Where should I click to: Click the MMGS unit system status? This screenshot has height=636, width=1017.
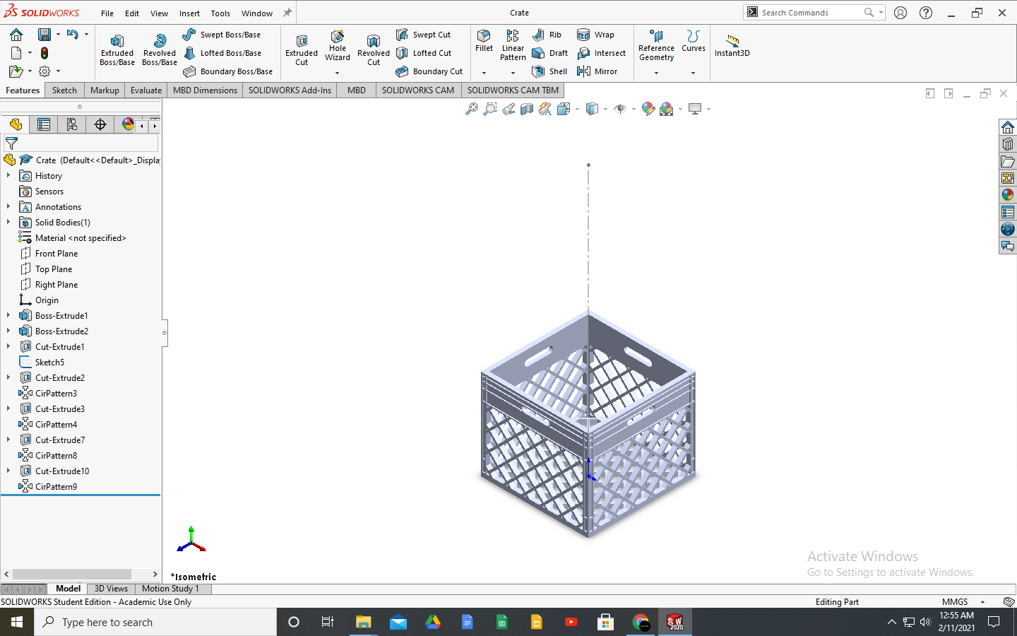tap(955, 602)
